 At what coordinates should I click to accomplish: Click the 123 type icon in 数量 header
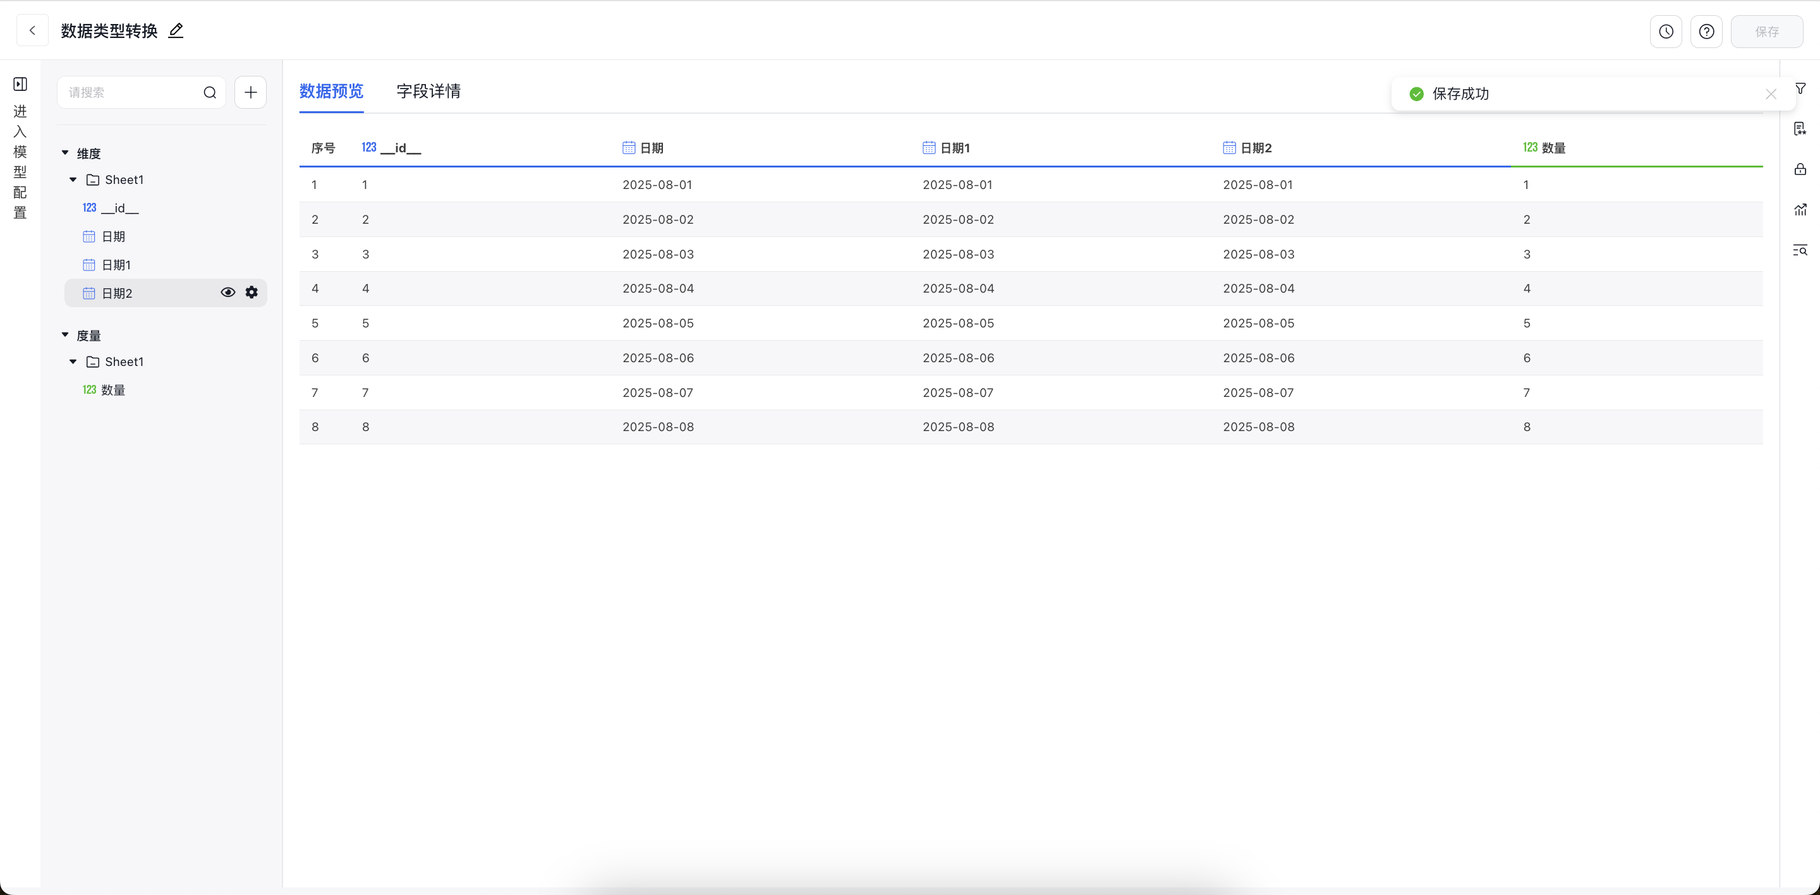(x=1531, y=147)
